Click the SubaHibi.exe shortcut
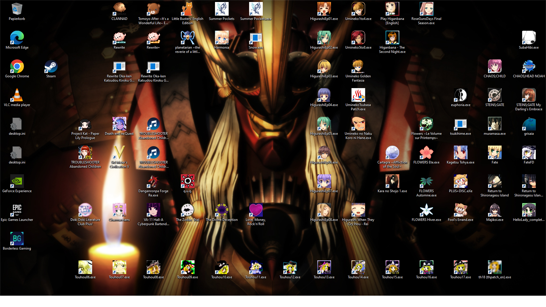Screen dimensions: 546x307 (529, 38)
